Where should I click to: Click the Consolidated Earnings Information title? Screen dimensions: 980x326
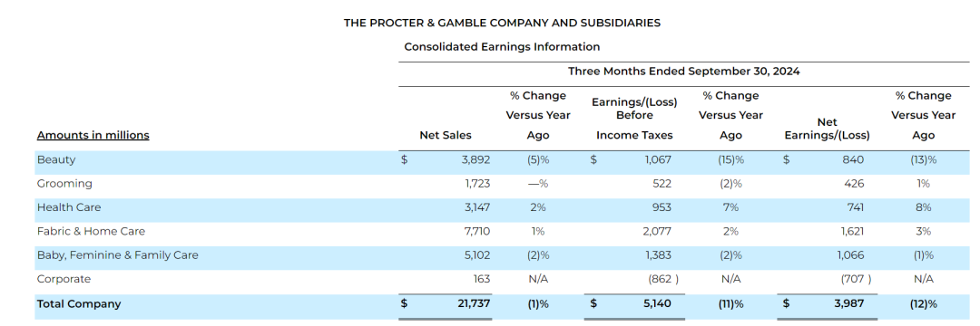[x=502, y=47]
